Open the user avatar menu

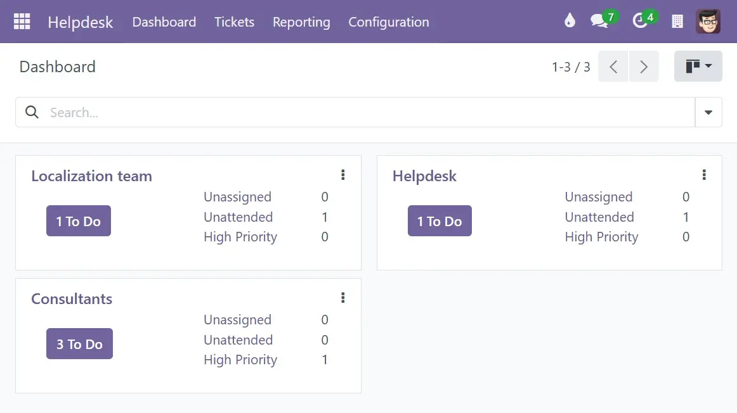tap(708, 21)
